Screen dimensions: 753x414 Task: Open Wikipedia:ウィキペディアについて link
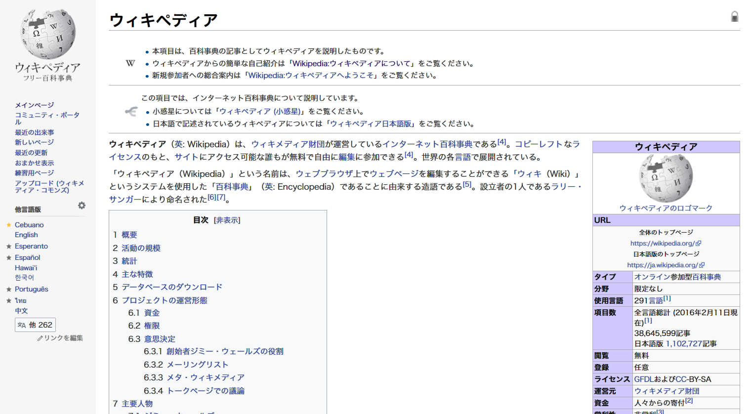click(351, 63)
